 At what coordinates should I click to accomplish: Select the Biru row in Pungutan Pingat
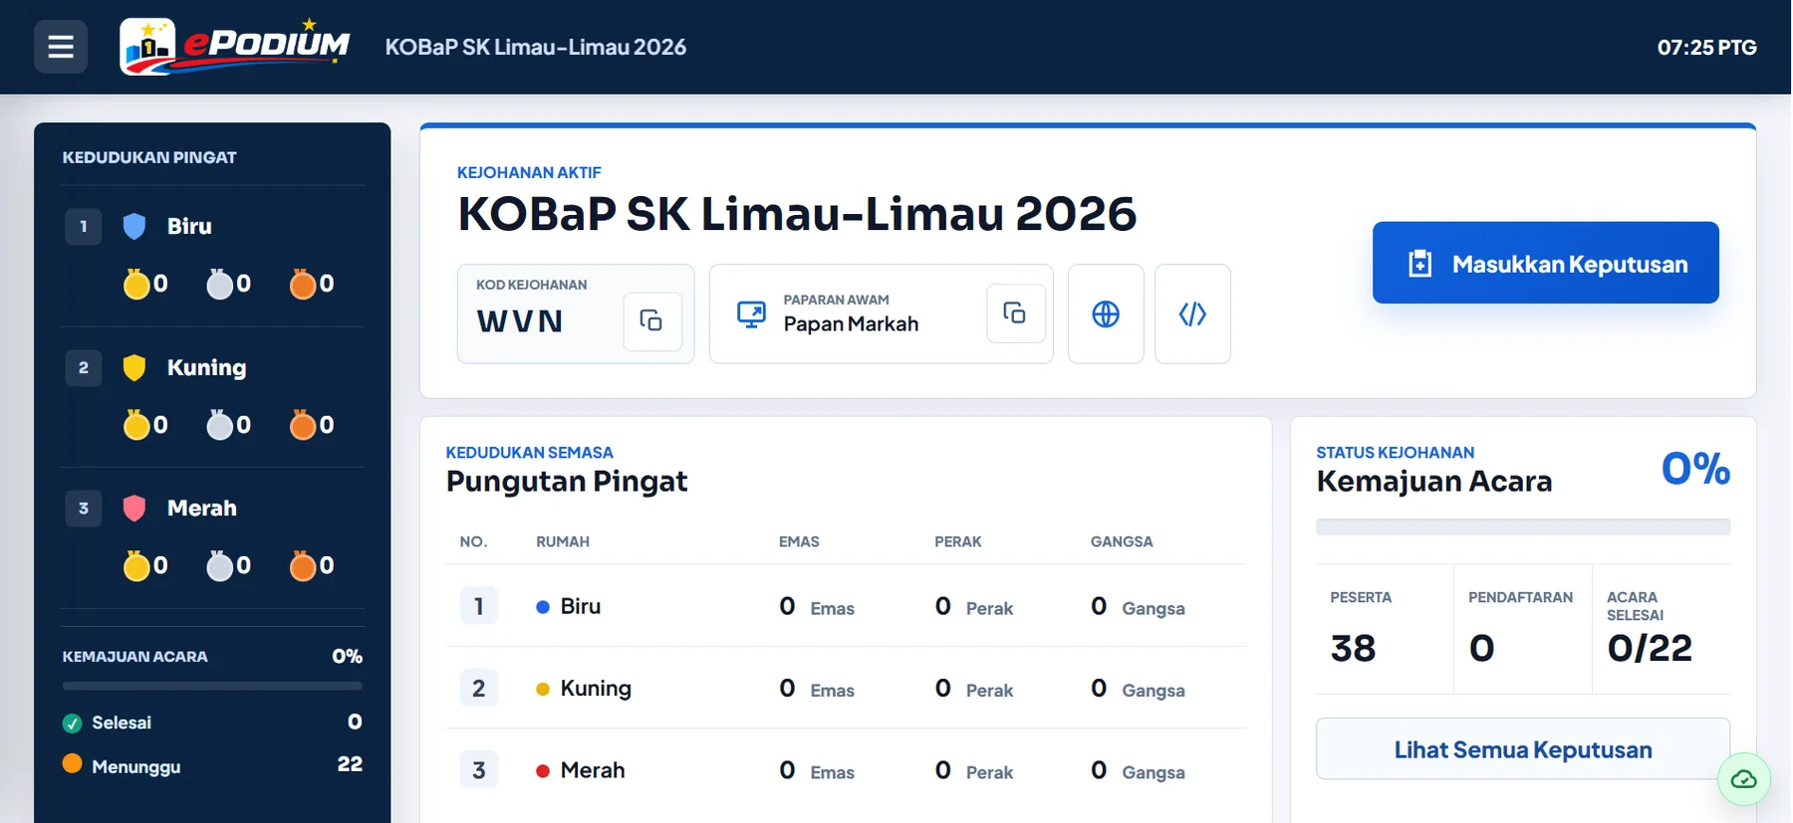click(846, 606)
